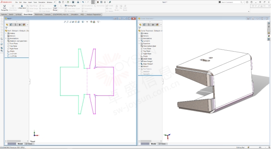Click the Undo arrow icon
The width and height of the screenshot is (271, 149).
coord(83,2)
